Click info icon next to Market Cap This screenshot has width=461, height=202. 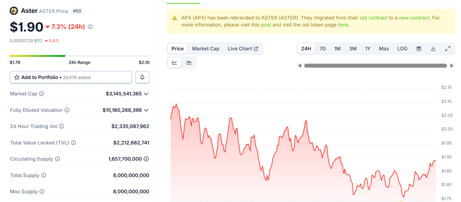pyautogui.click(x=42, y=94)
